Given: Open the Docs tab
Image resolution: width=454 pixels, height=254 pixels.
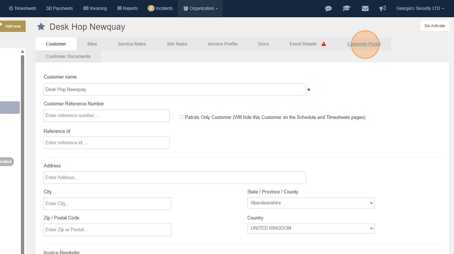Looking at the screenshot, I should (263, 44).
